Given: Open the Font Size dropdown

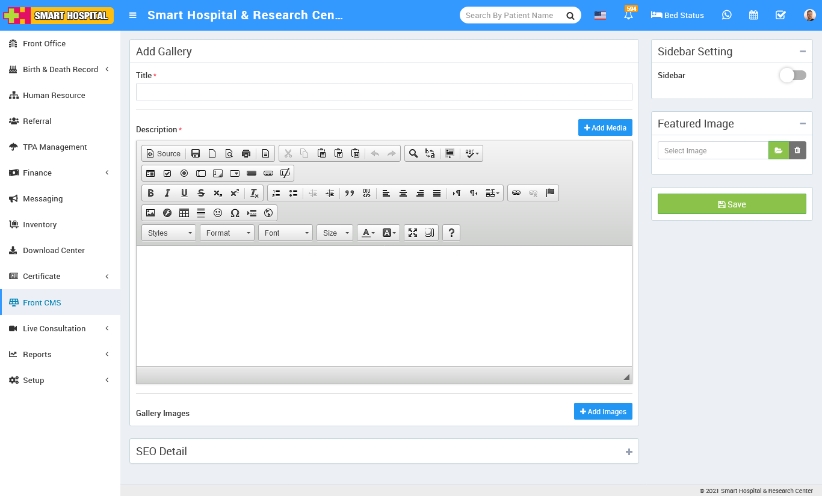Looking at the screenshot, I should click(x=335, y=233).
